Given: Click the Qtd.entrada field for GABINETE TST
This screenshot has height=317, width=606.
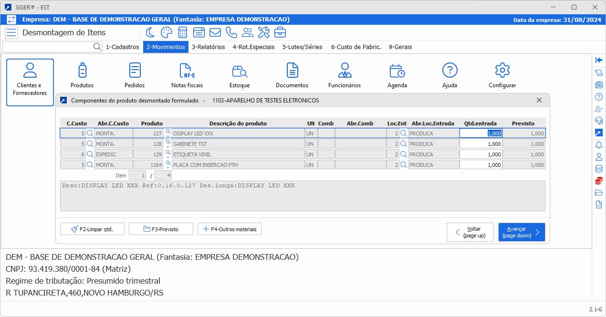Looking at the screenshot, I should pyautogui.click(x=481, y=144).
